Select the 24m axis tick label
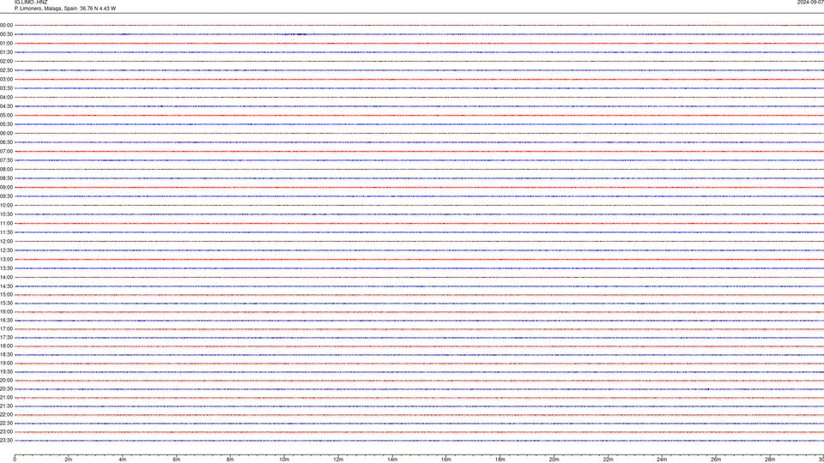 tap(662, 460)
